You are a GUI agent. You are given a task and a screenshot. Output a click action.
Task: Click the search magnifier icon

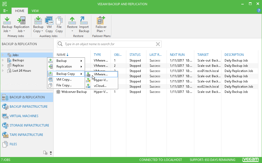[x=60, y=44]
